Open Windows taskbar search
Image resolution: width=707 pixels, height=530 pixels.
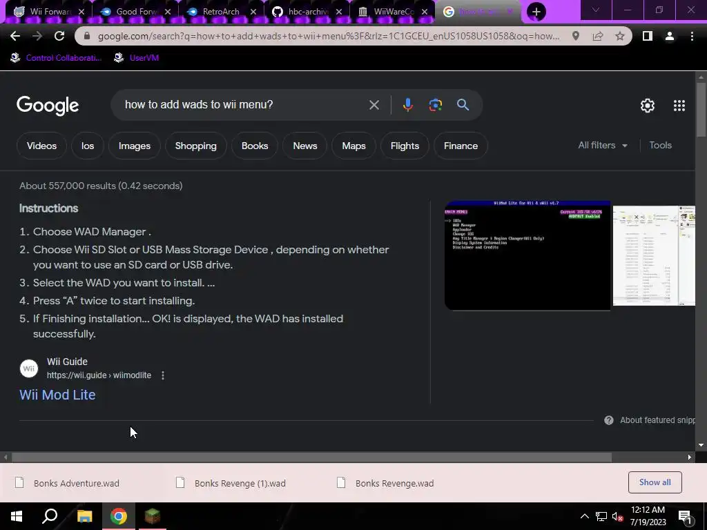coord(50,516)
